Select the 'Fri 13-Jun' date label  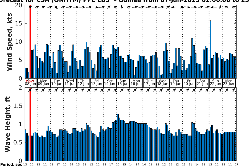(96, 82)
